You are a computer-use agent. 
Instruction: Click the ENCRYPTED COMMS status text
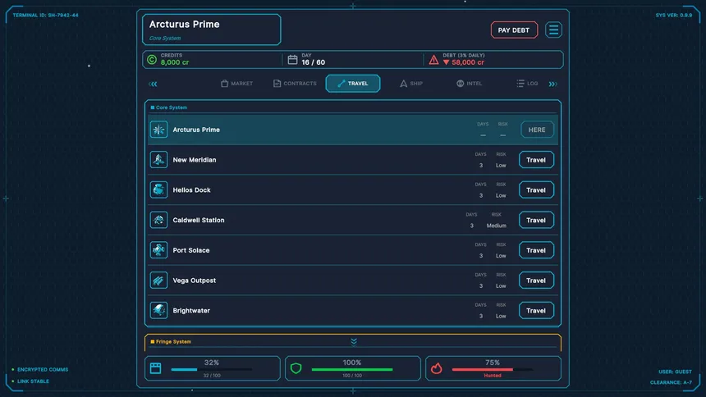(43, 370)
